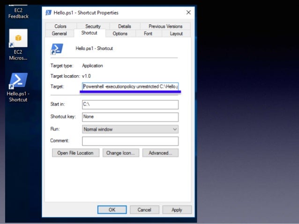Click the Change Icon button
This screenshot has width=299, height=224.
click(x=121, y=153)
